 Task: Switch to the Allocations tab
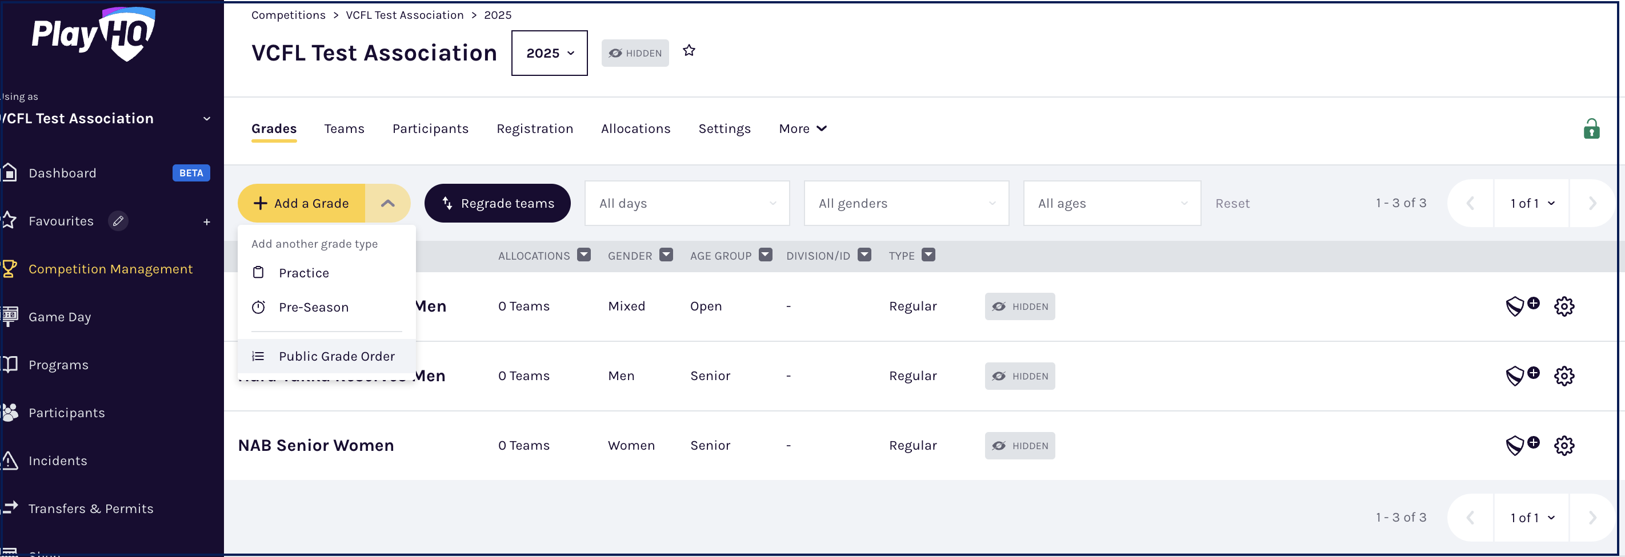(635, 128)
